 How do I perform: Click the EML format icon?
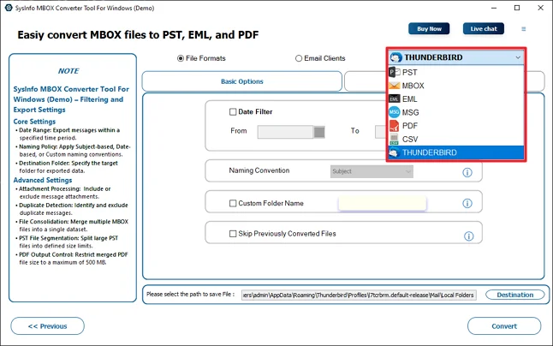[x=394, y=99]
